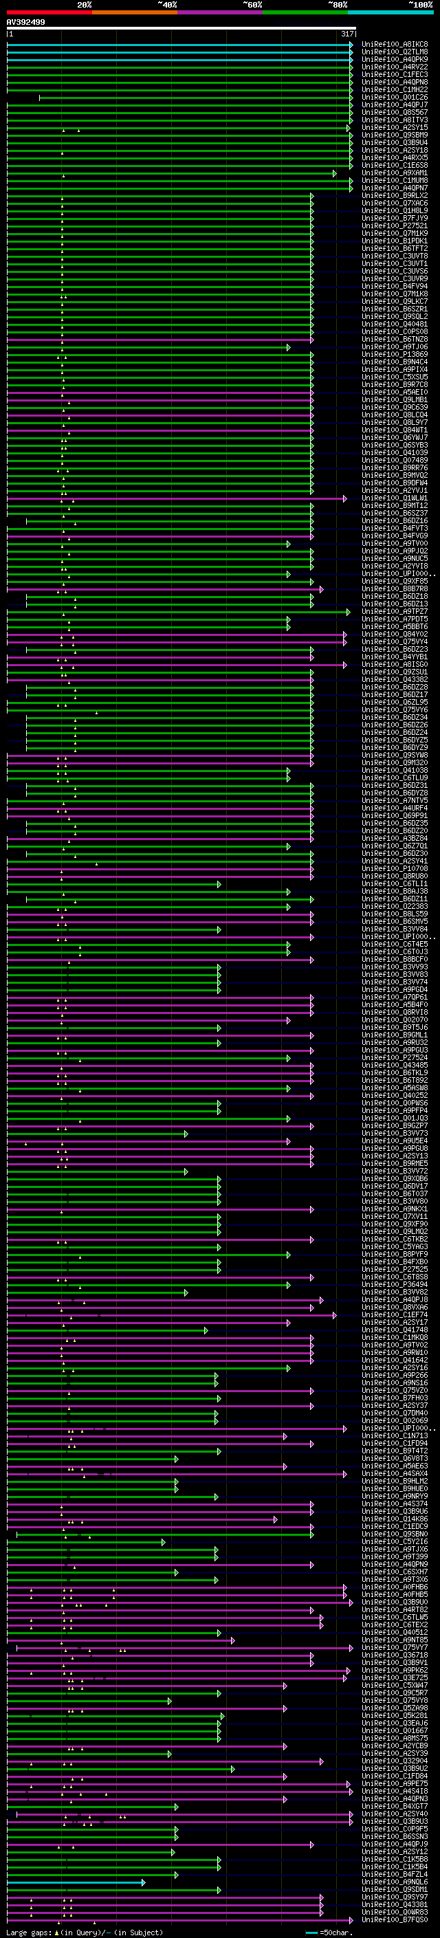This screenshot has width=440, height=1938.
Task: Open hit UniRef100_A4QPK9
Action: coord(395,59)
